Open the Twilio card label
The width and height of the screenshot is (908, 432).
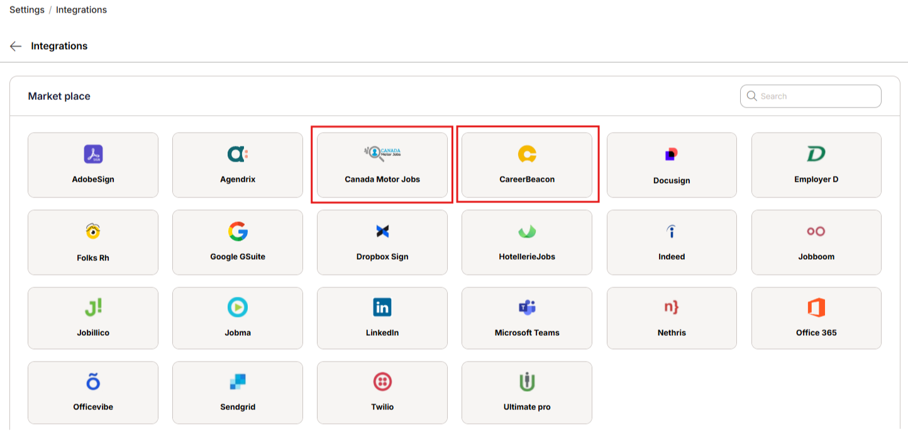pyautogui.click(x=382, y=407)
